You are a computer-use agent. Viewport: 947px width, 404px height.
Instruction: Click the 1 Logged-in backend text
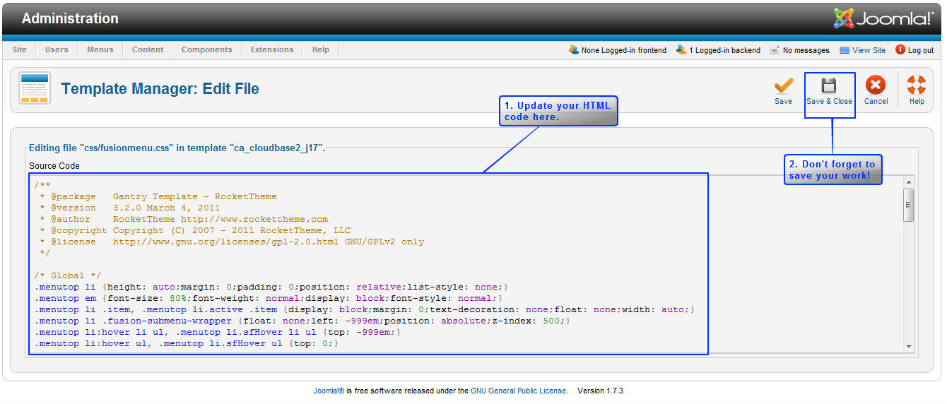725,50
